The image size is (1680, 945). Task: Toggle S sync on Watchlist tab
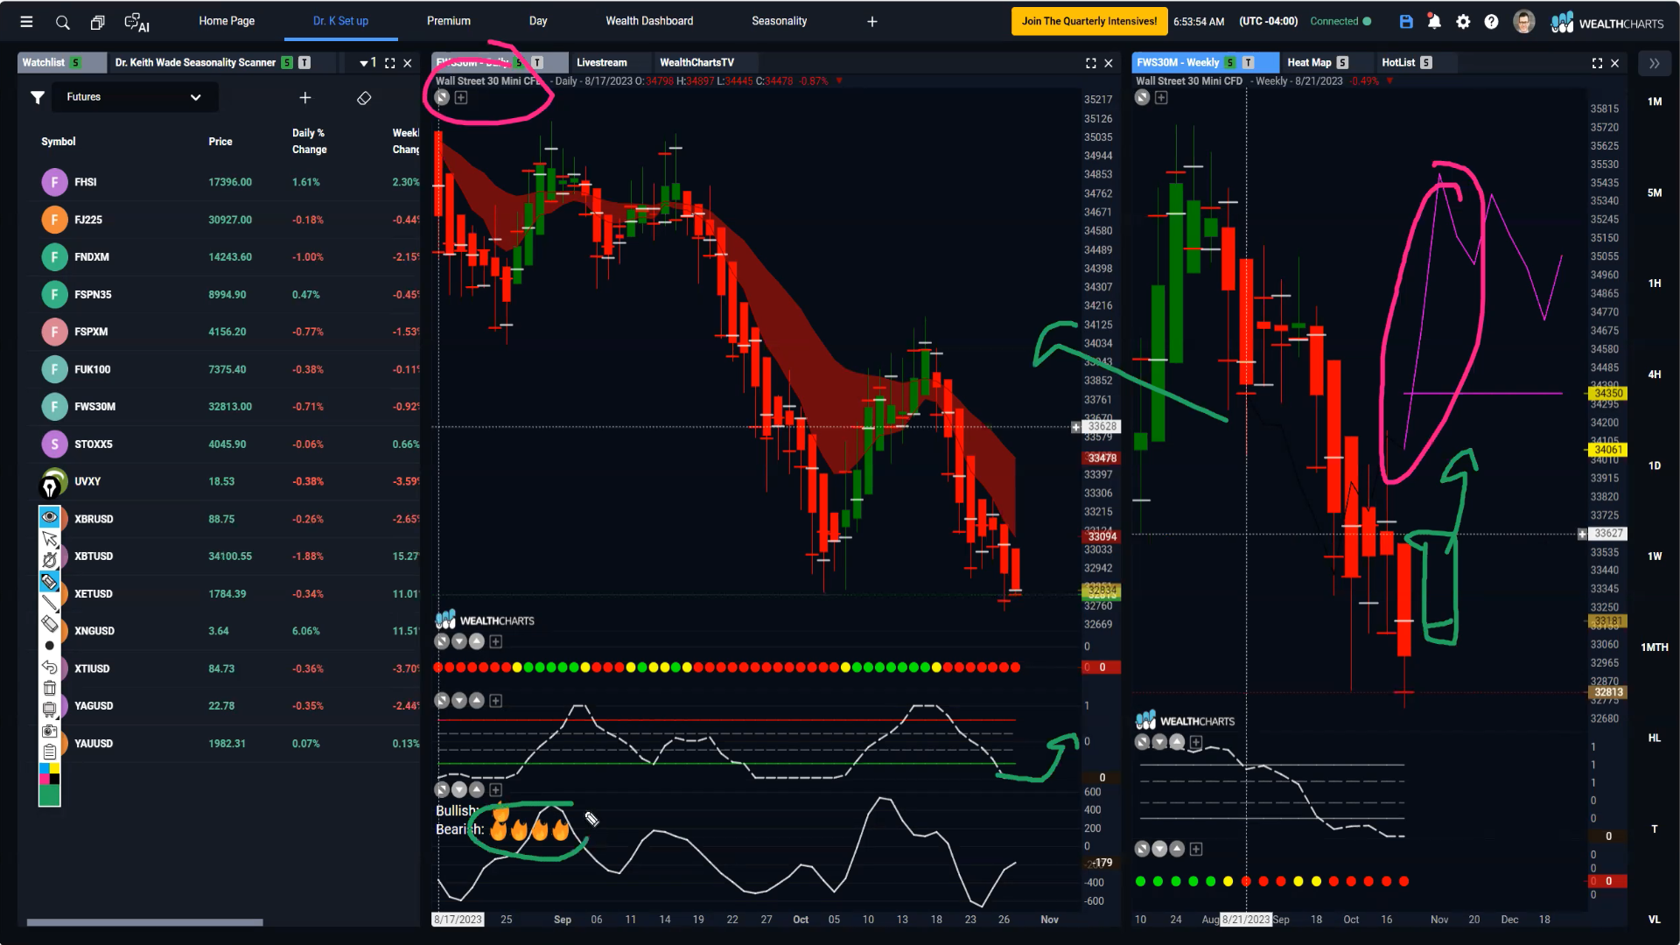(76, 63)
